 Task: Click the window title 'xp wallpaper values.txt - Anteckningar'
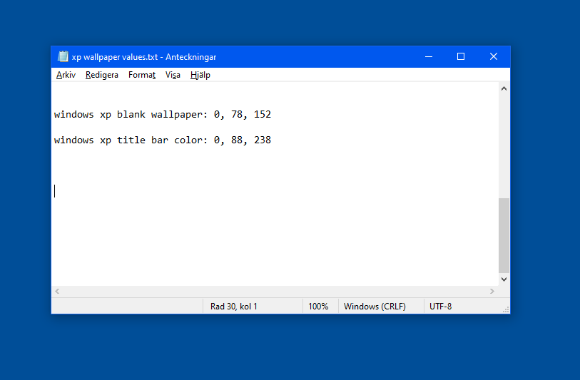click(144, 57)
